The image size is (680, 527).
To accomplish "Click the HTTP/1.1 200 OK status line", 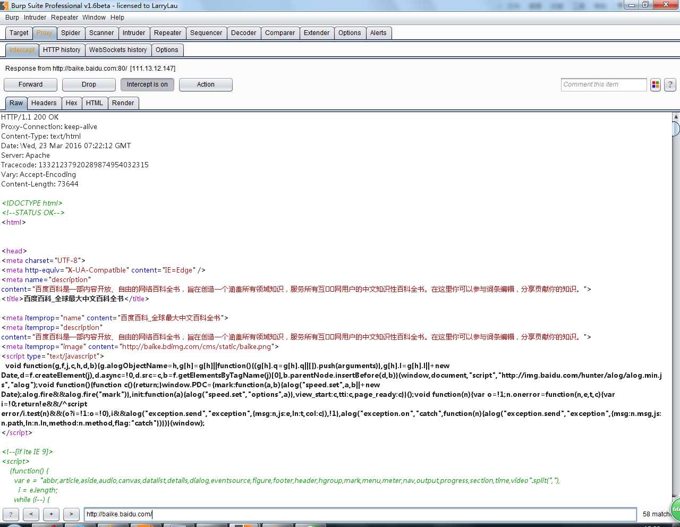I will click(30, 117).
